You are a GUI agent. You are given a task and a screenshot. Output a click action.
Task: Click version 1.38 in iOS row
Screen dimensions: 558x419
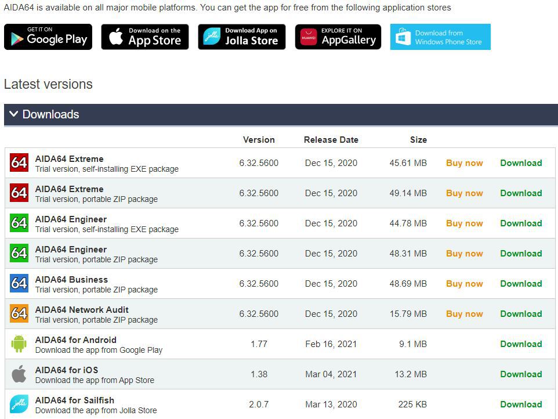coord(259,374)
